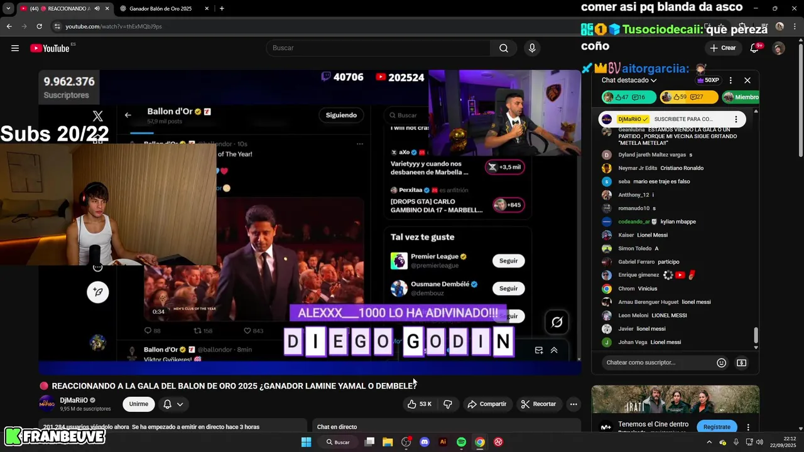Open Discord from the taskbar
Screen dimensions: 804x452
[425, 442]
